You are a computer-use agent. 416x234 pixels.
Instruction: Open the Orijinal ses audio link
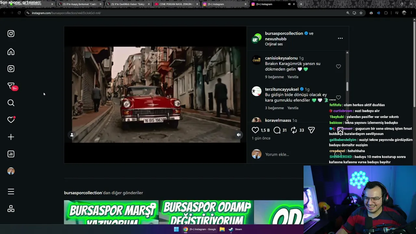tap(274, 44)
